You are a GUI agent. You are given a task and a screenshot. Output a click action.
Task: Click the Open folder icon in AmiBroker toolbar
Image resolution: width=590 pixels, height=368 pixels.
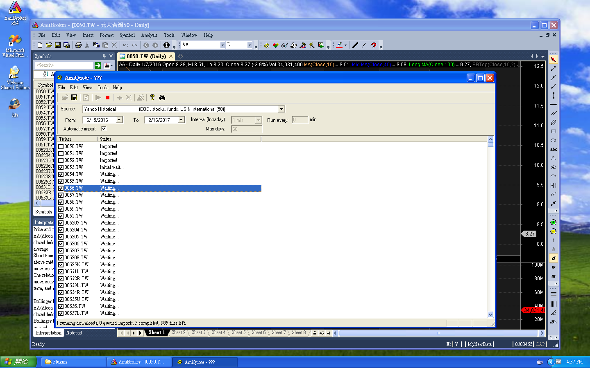pyautogui.click(x=49, y=45)
